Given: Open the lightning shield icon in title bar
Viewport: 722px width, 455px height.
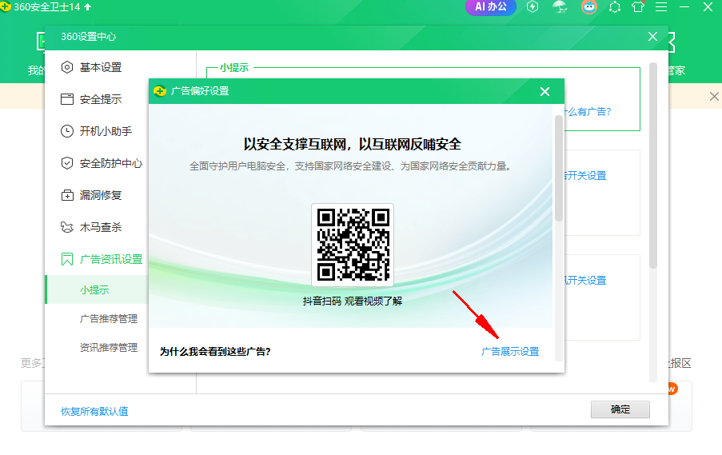Looking at the screenshot, I should coord(533,7).
